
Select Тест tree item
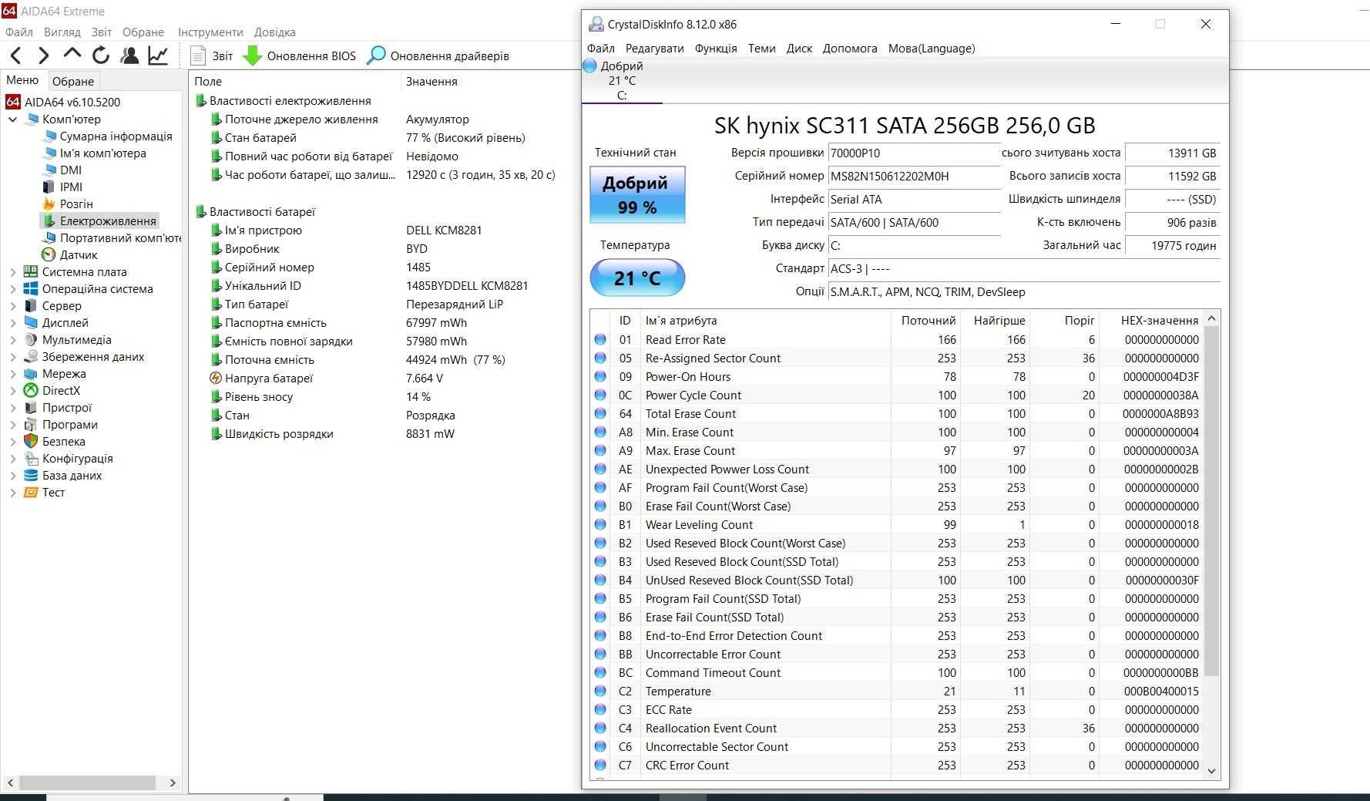tap(53, 493)
